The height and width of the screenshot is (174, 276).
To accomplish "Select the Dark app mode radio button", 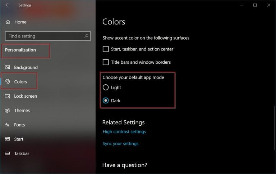I will [x=106, y=101].
